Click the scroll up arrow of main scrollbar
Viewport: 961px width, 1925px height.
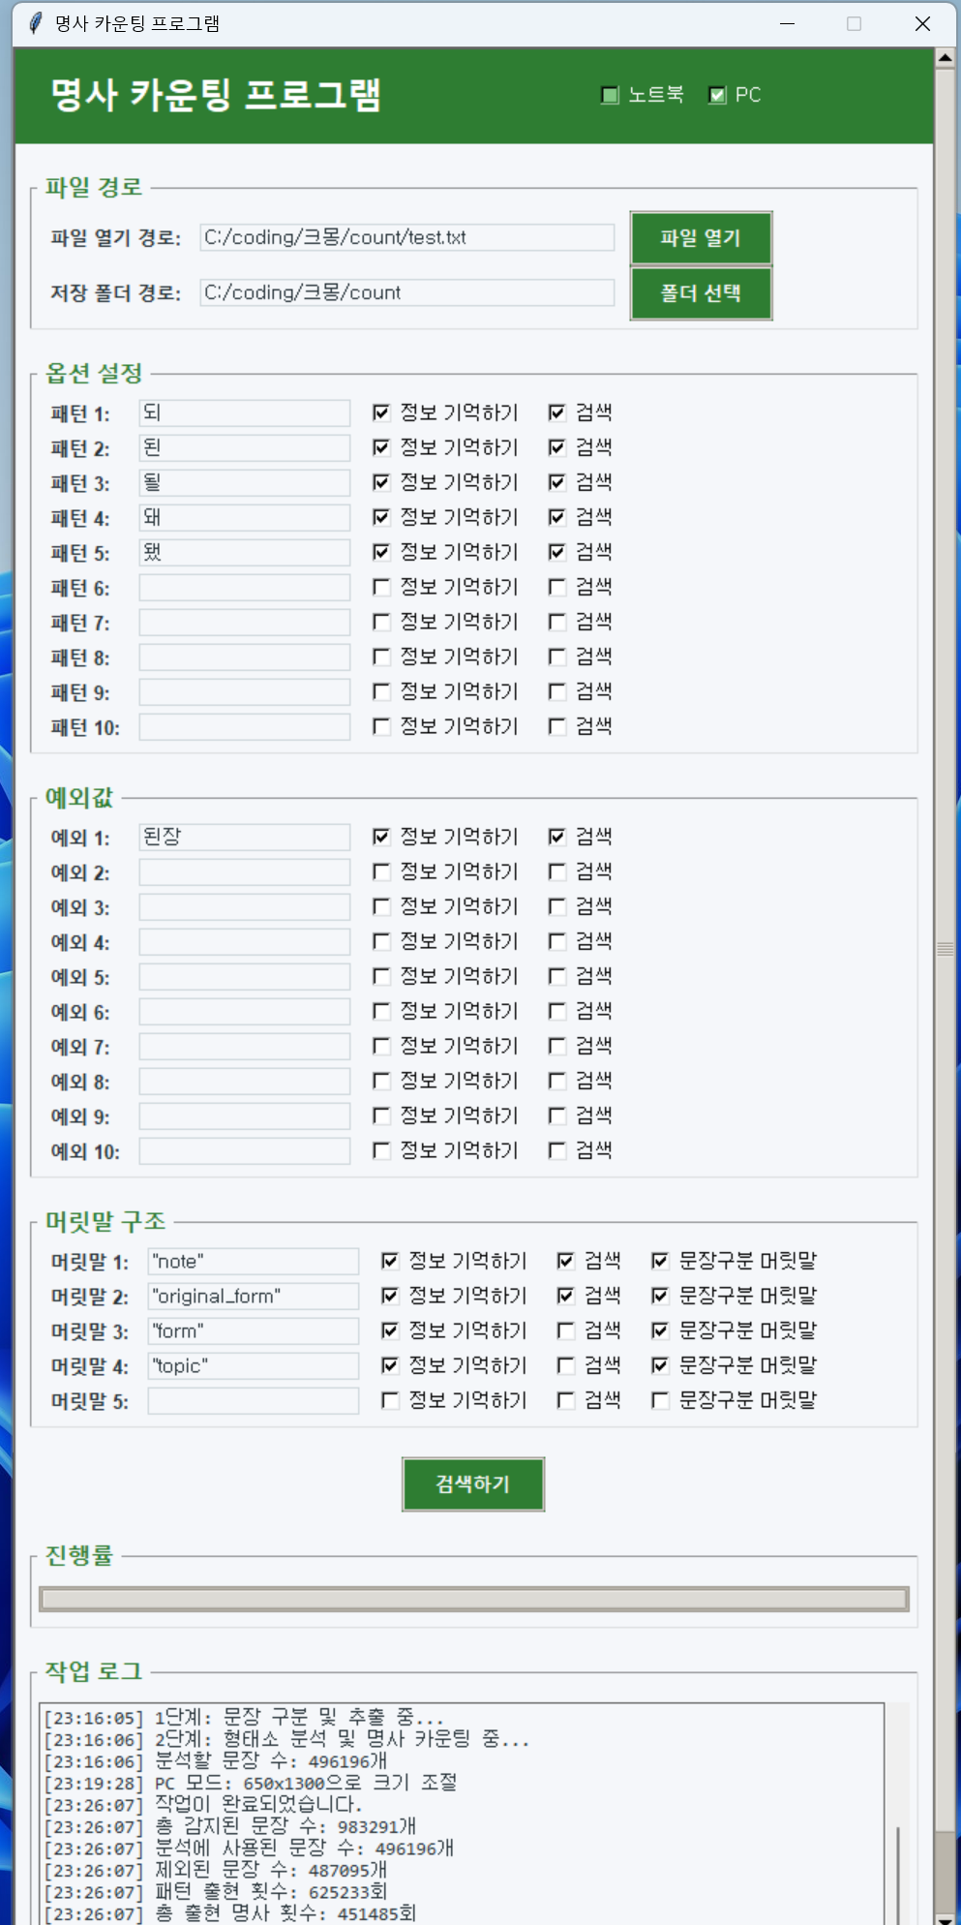[x=946, y=58]
